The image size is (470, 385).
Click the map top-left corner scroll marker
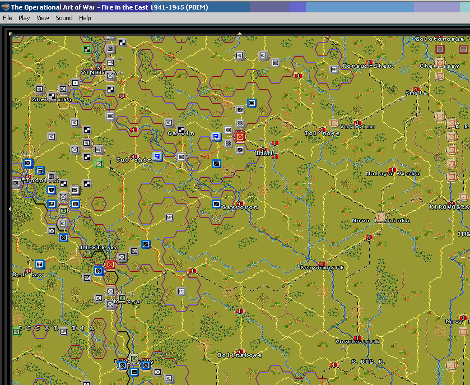tap(11, 34)
